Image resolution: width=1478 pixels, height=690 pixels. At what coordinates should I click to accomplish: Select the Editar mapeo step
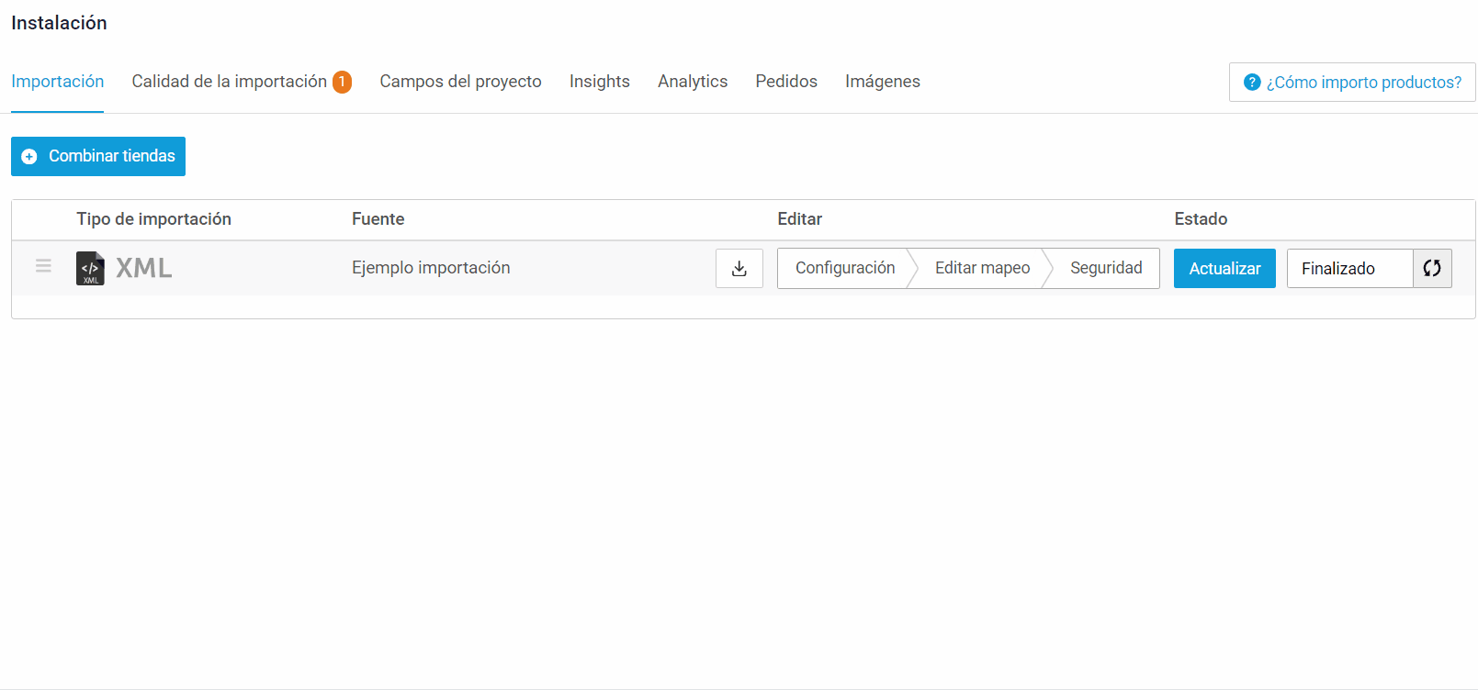[982, 268]
